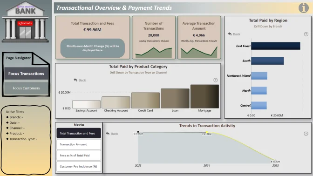
Task: Go to Focus Transactions page
Action: (x=26, y=74)
